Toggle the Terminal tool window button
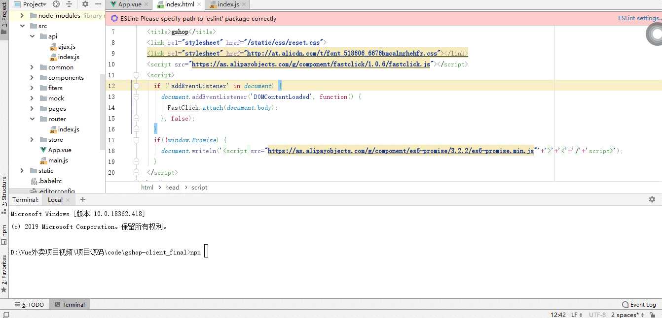The height and width of the screenshot is (318, 662). [70, 305]
